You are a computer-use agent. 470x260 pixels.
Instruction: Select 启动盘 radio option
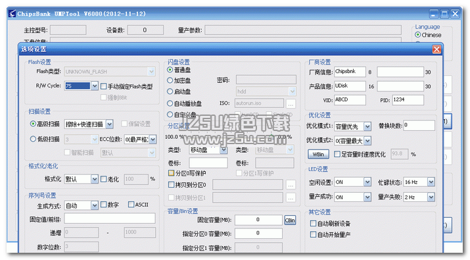(170, 91)
